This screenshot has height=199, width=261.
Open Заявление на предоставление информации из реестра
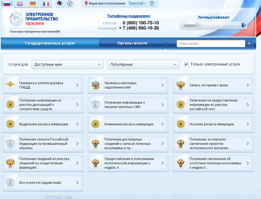pyautogui.click(x=213, y=105)
